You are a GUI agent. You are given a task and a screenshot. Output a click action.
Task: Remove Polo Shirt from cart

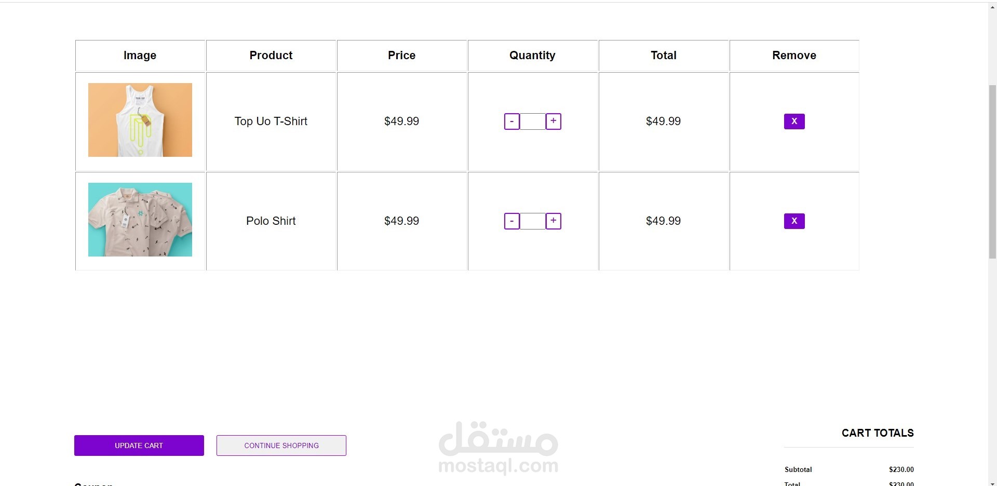pos(794,221)
